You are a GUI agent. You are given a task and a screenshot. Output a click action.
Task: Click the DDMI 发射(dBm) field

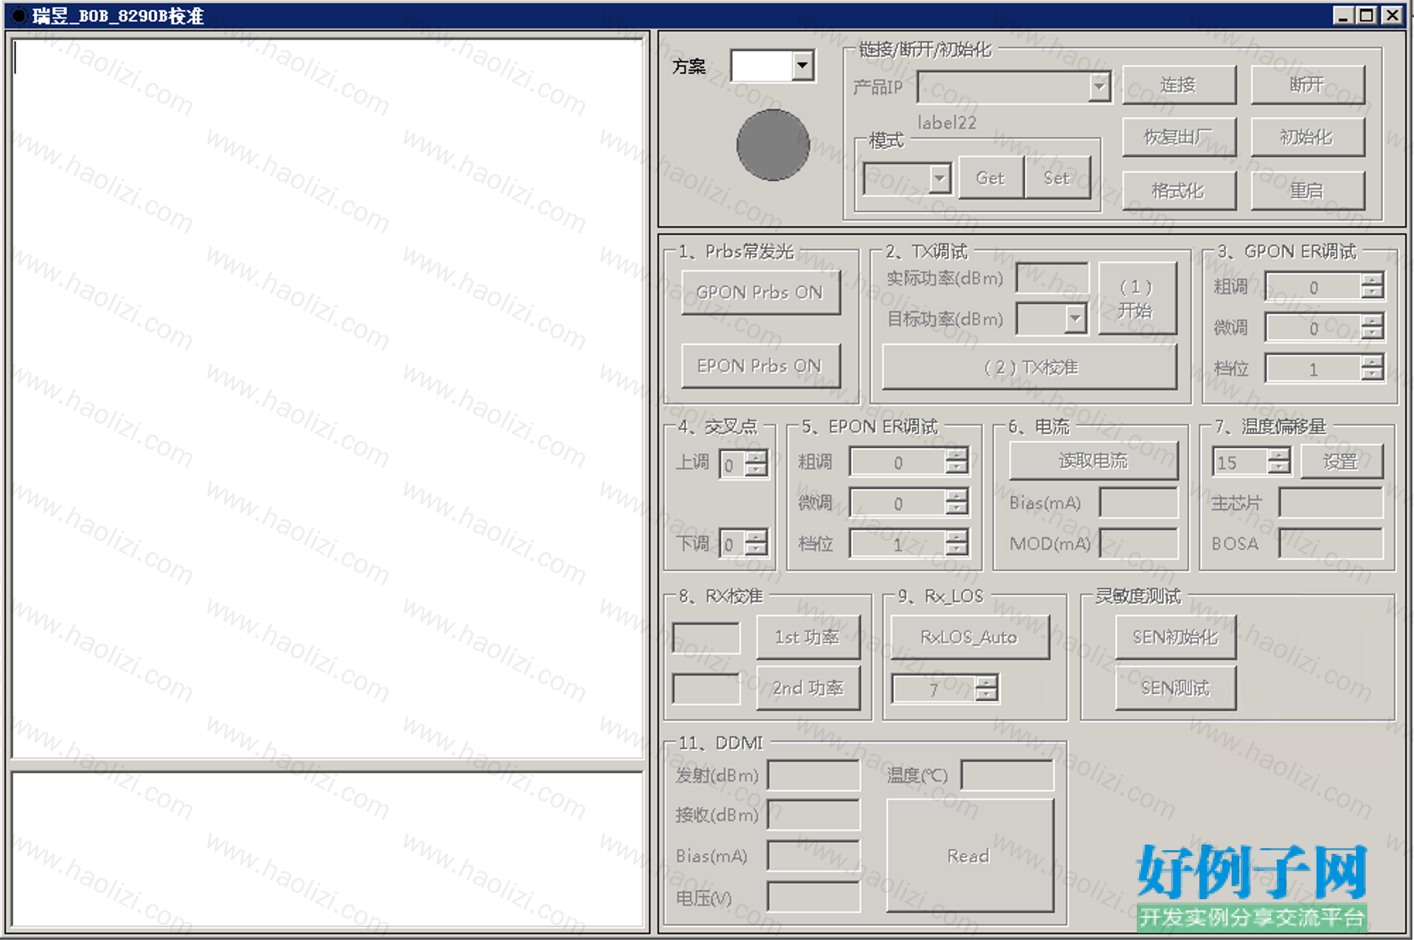(x=814, y=775)
